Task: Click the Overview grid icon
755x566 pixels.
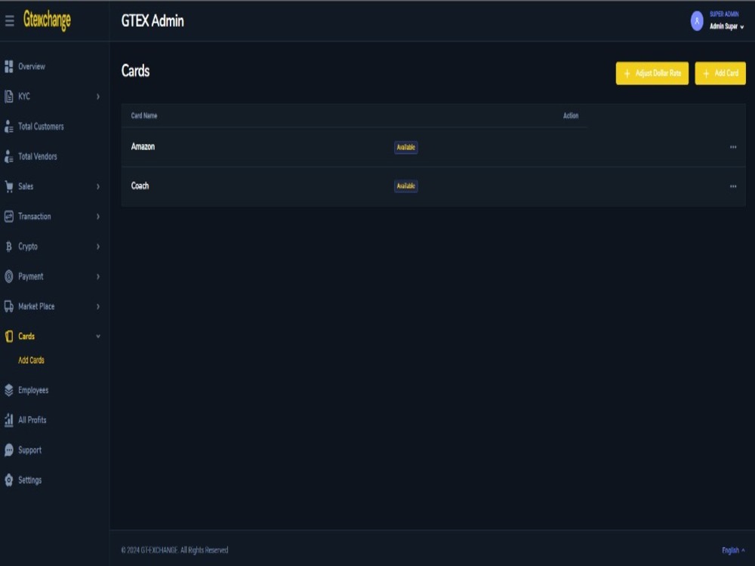Action: click(x=8, y=66)
